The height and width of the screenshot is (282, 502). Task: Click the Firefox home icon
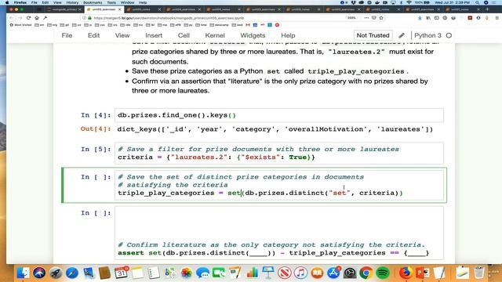coord(37,18)
